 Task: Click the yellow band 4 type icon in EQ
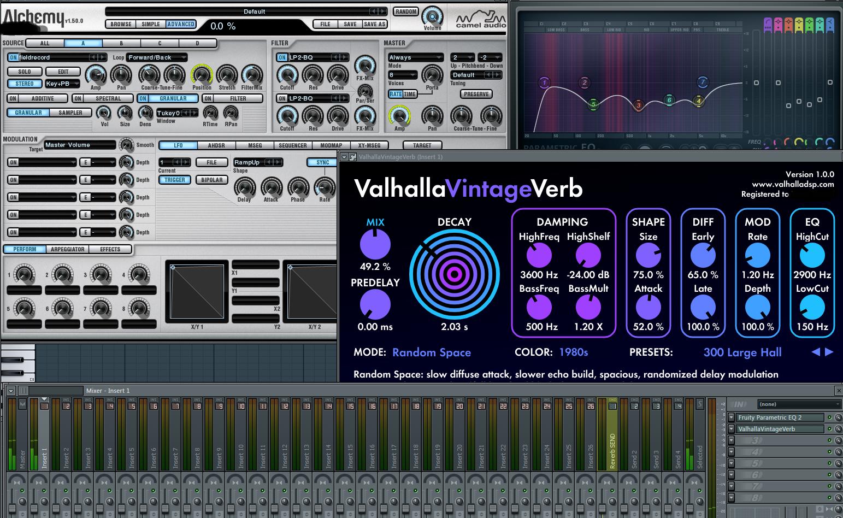click(799, 23)
